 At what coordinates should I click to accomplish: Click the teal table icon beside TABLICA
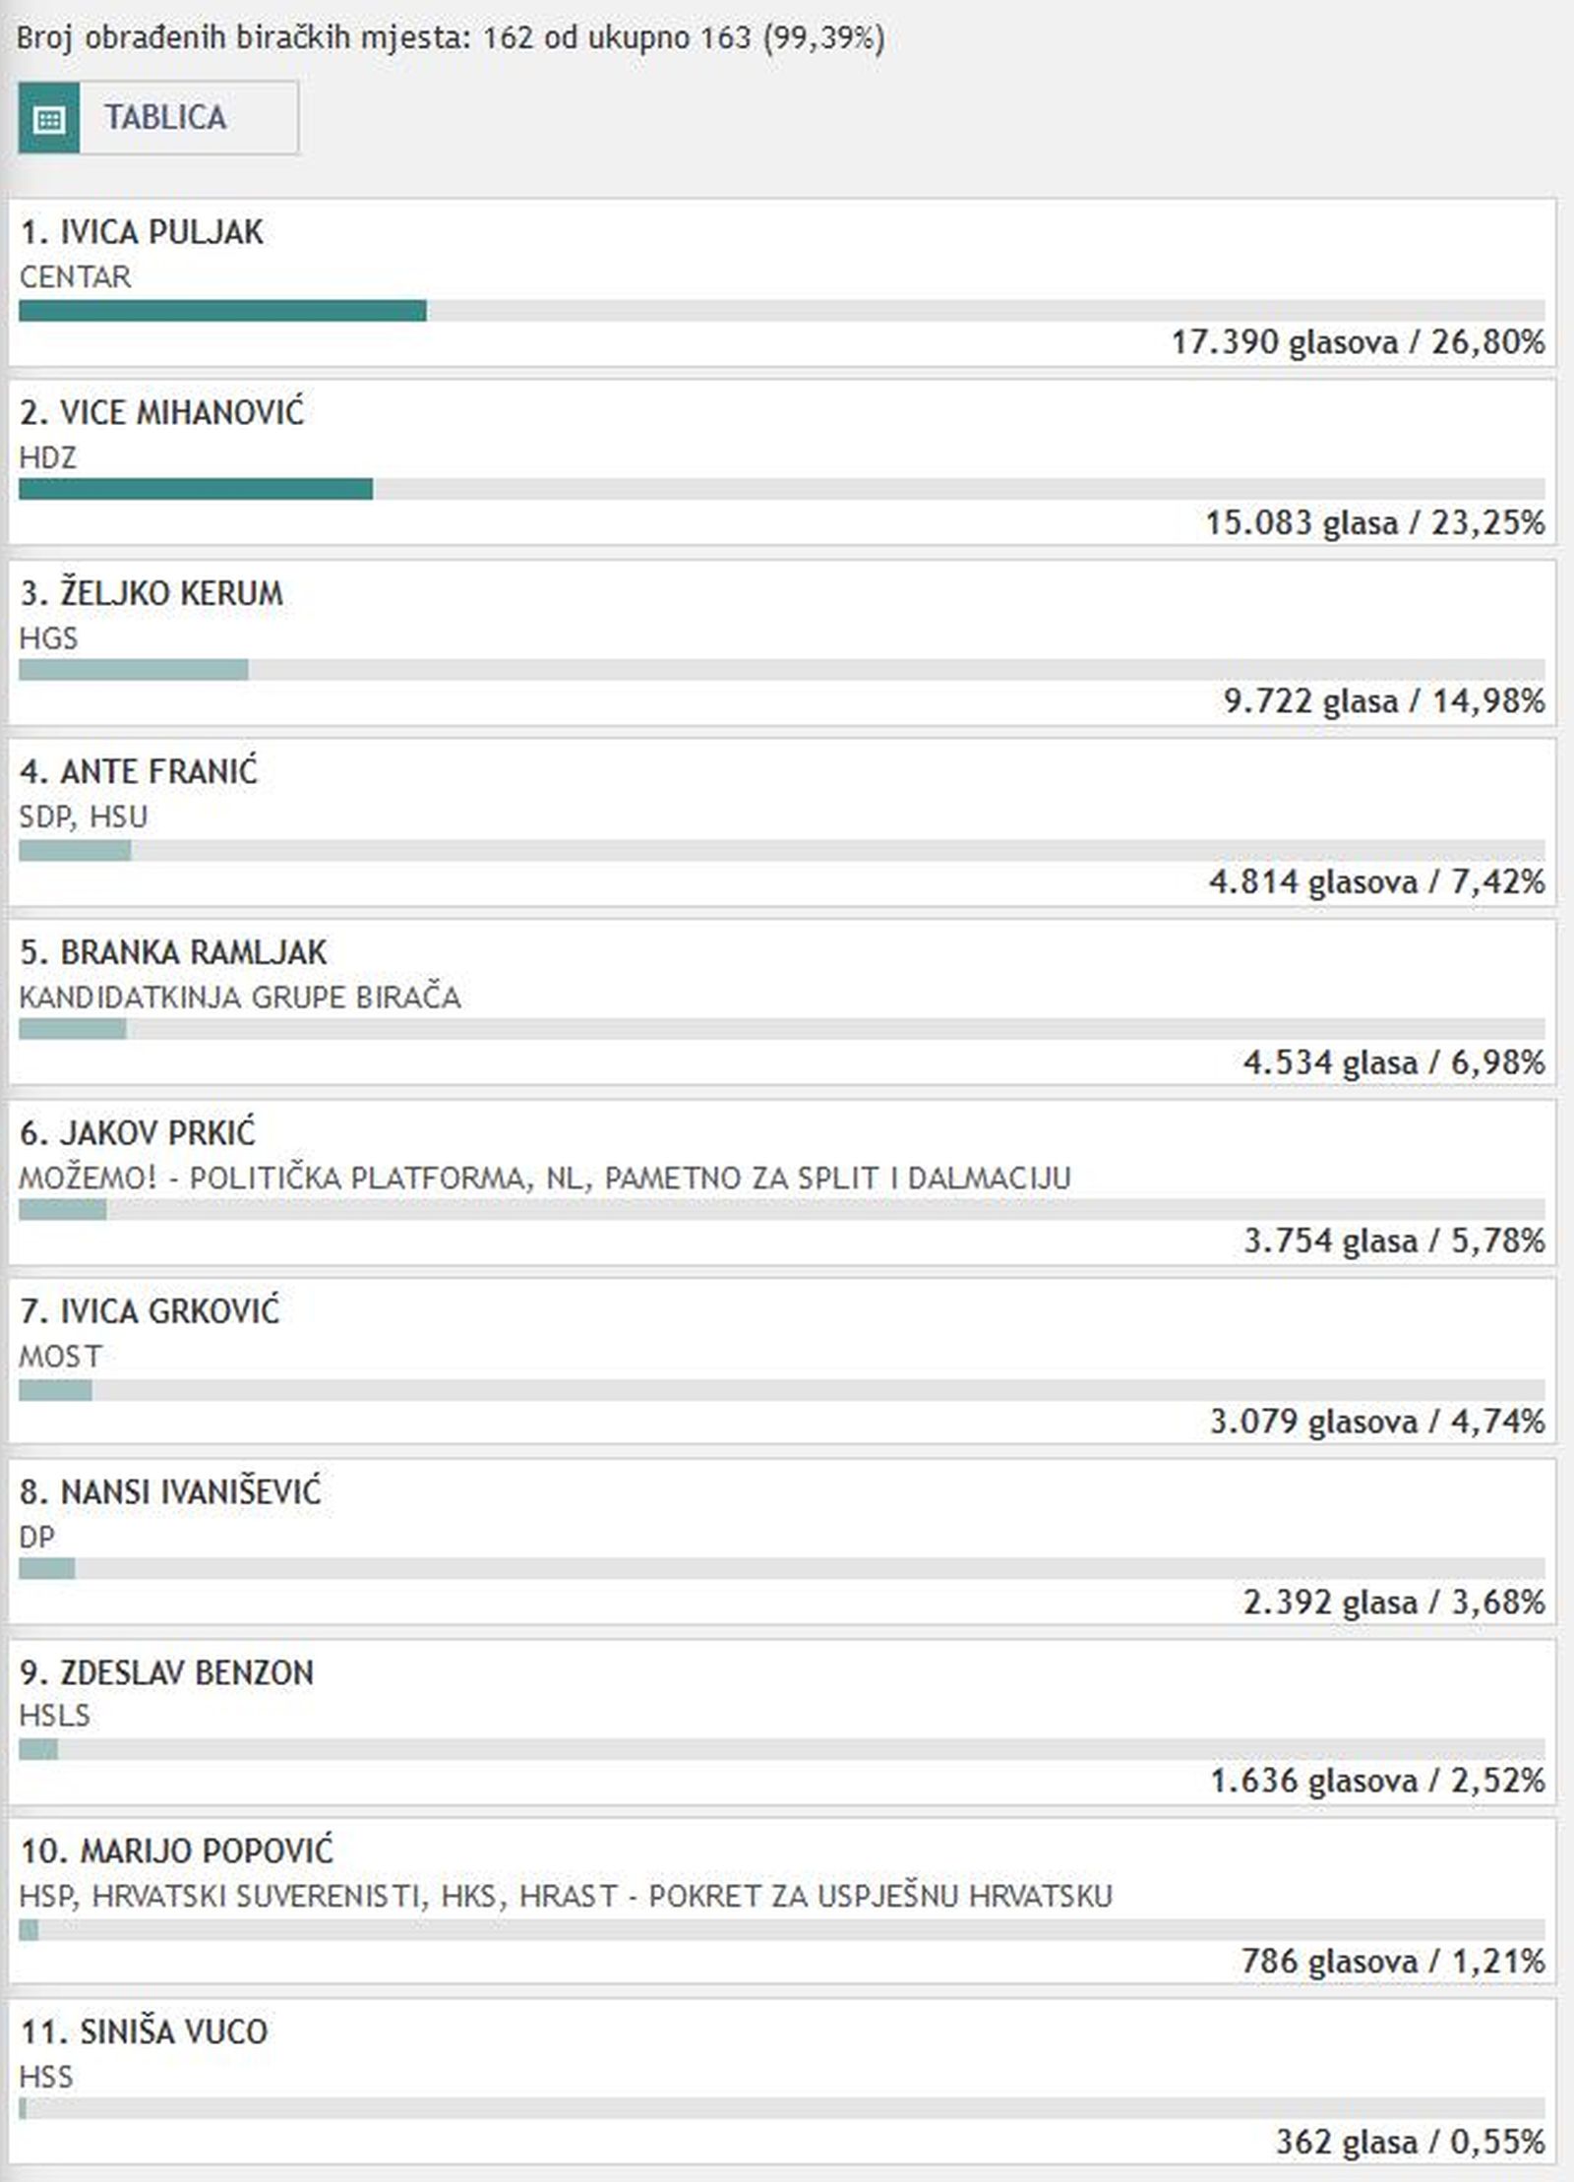point(49,118)
